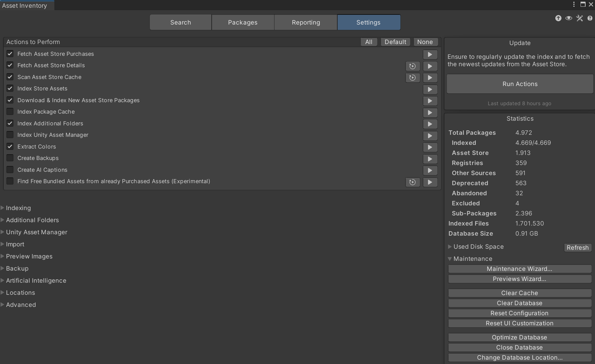Click the upload arrow icon in header
Screen dimensions: 595x364
click(558, 18)
